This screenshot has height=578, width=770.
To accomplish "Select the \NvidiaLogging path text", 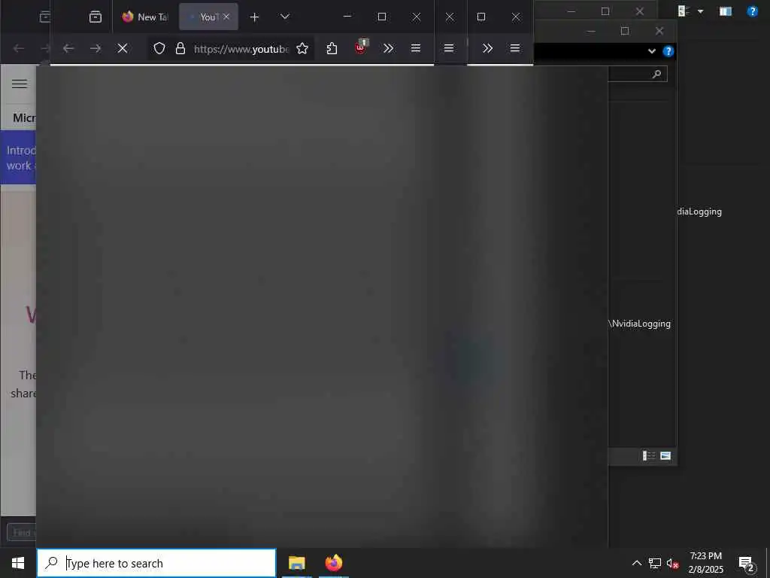I will point(639,324).
